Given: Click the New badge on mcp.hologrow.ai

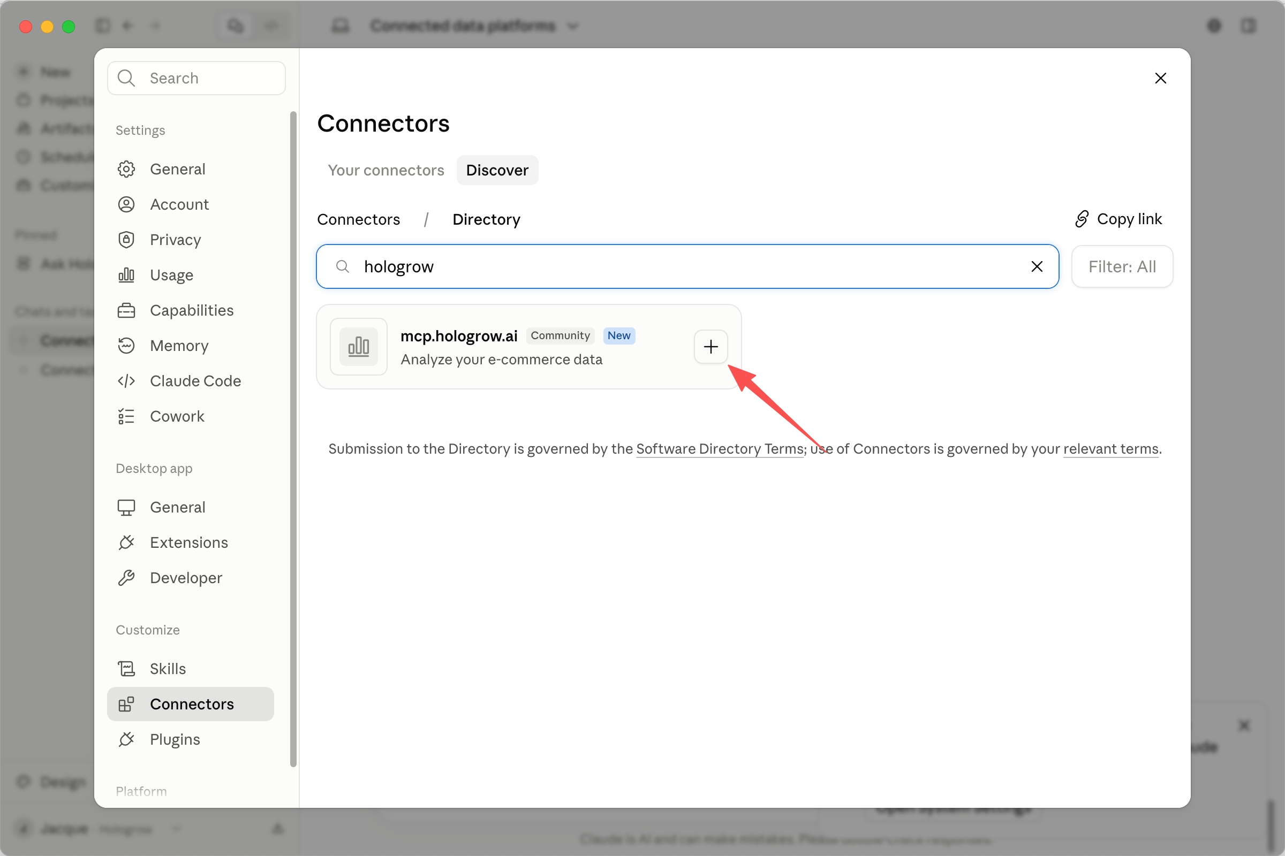Looking at the screenshot, I should (618, 336).
